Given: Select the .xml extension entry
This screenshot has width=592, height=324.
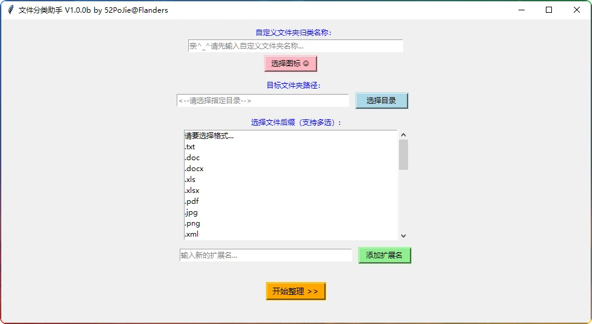Looking at the screenshot, I should click(x=291, y=235).
